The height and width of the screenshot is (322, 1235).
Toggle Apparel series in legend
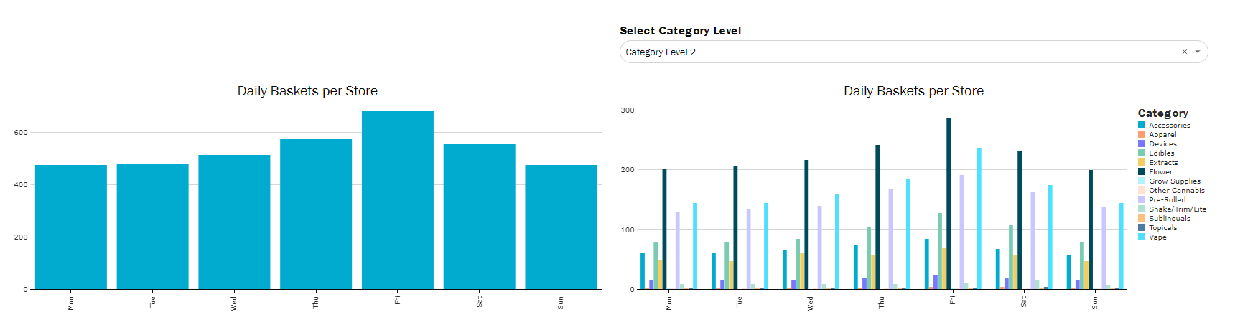pyautogui.click(x=1162, y=134)
